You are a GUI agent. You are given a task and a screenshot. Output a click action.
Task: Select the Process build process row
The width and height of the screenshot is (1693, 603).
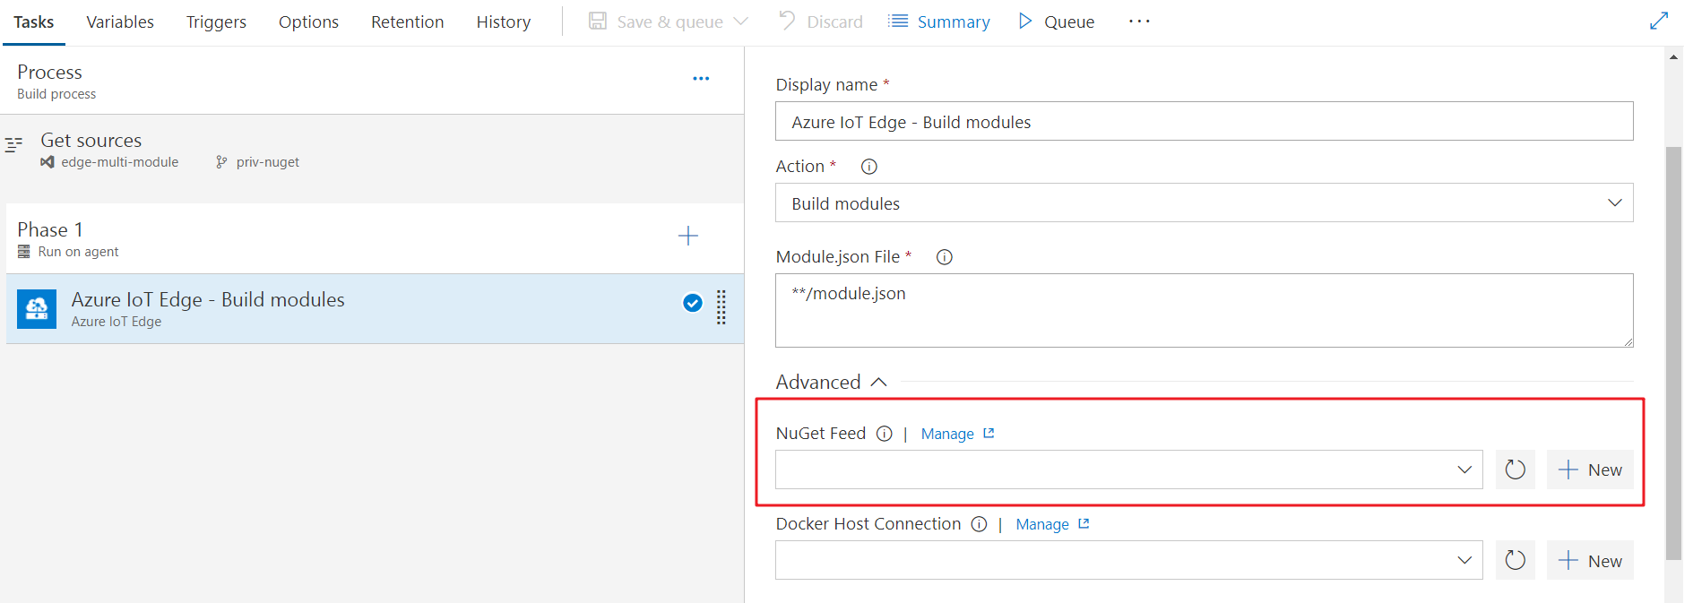pyautogui.click(x=372, y=81)
